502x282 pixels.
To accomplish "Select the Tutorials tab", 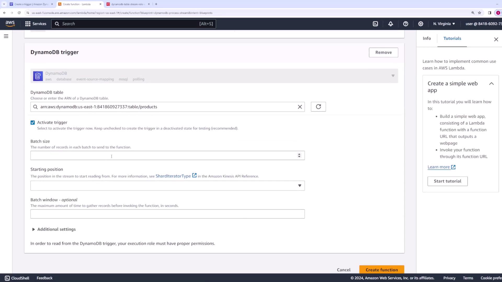I will coord(452,38).
